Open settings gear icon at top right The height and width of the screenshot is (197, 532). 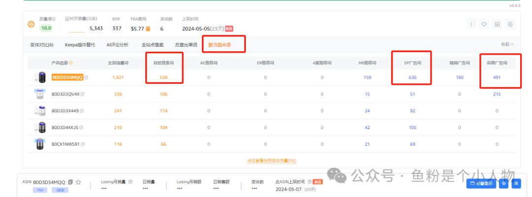click(510, 24)
